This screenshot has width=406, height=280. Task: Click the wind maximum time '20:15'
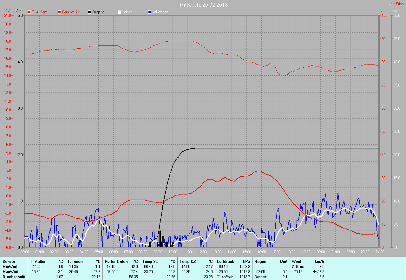298,272
